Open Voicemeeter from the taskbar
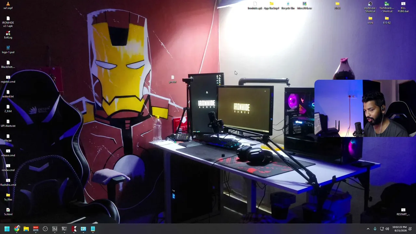This screenshot has height=234, width=416. click(x=36, y=229)
